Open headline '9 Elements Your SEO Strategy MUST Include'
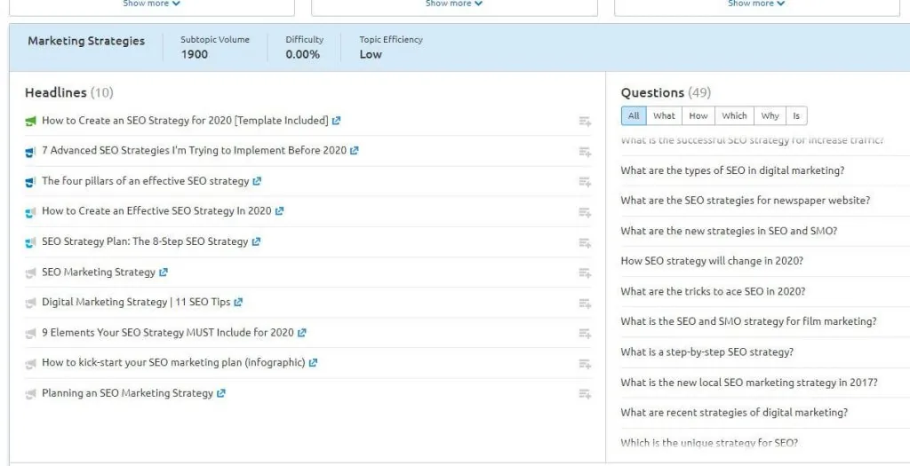910x466 pixels. pos(168,333)
